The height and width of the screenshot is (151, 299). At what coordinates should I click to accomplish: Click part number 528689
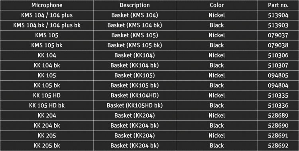278,116
